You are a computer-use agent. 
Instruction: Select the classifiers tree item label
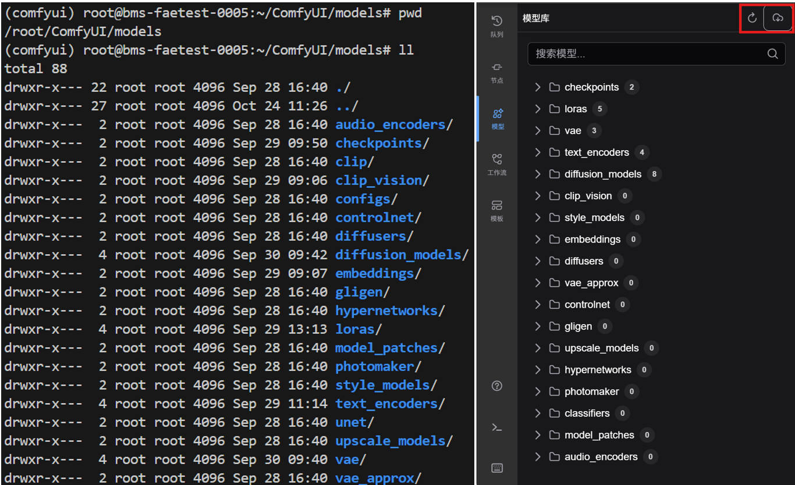[587, 413]
